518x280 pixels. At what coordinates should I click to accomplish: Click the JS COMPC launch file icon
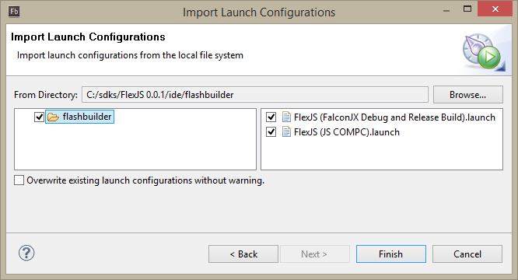286,131
